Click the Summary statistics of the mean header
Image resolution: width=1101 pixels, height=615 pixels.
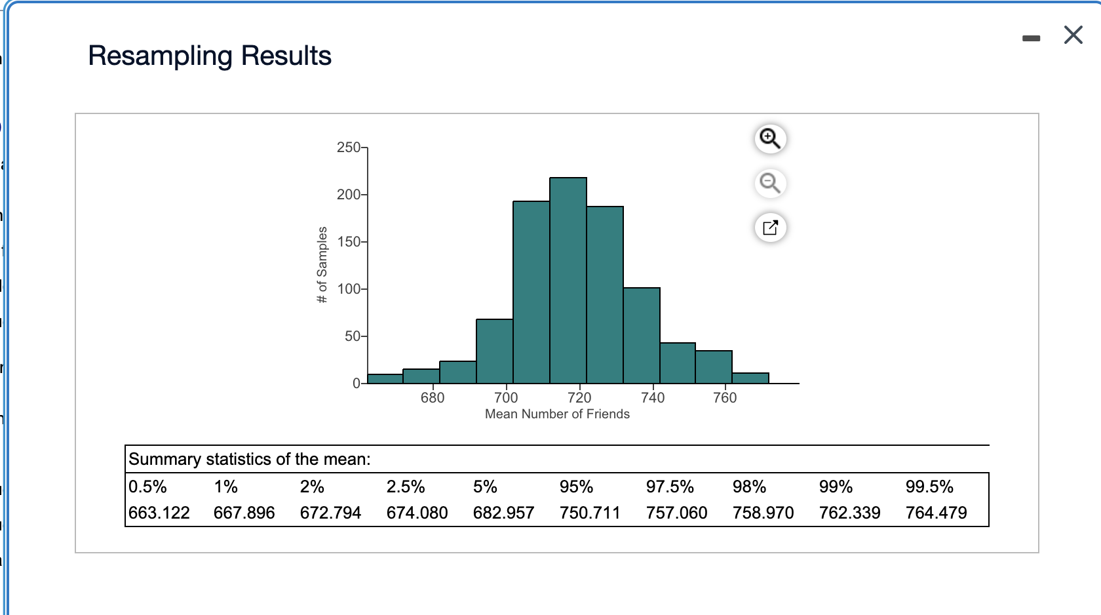[x=250, y=459]
